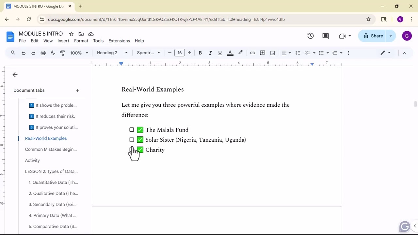This screenshot has height=235, width=418.
Task: View cloud save document status
Action: 91,34
